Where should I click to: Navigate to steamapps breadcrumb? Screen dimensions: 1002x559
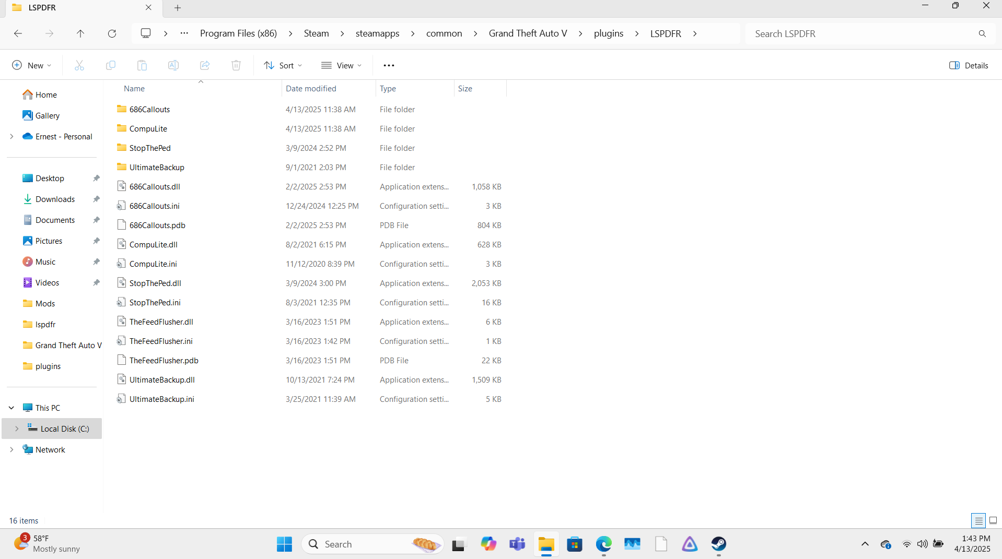(377, 33)
